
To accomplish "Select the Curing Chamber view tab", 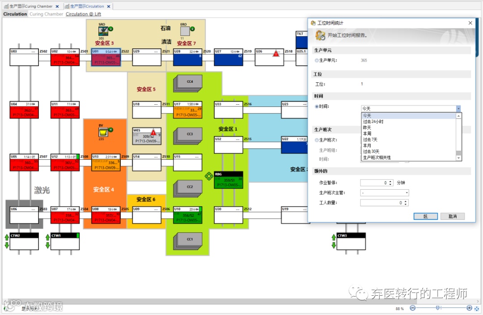I will (x=46, y=14).
